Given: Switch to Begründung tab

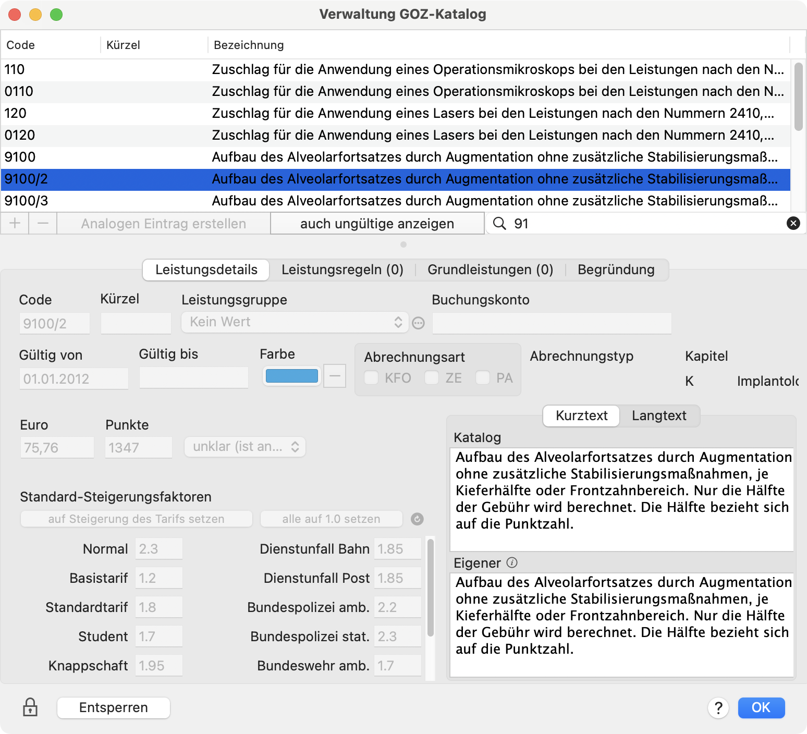Looking at the screenshot, I should (616, 270).
